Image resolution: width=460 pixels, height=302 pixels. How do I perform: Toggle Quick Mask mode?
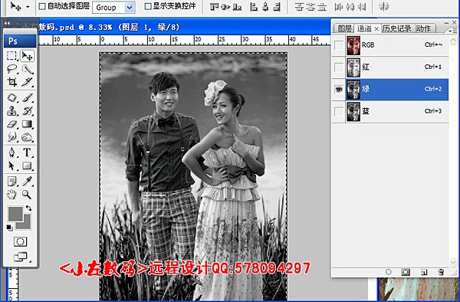tap(20, 241)
